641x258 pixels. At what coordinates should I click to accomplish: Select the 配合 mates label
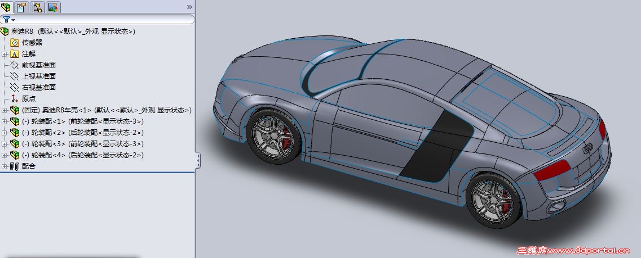29,166
